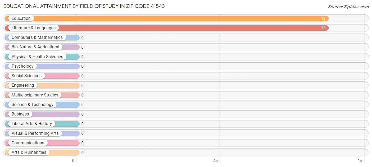Click the 0 value beside Arts & Humanities
Screen dimensions: 372x167
(x=83, y=153)
